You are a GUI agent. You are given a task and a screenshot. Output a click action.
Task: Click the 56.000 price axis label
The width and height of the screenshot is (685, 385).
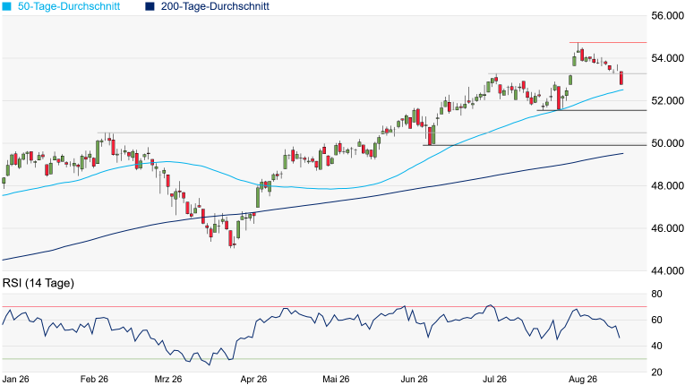pyautogui.click(x=667, y=16)
